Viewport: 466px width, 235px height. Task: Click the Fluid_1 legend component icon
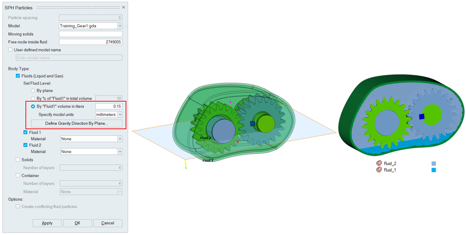[379, 170]
